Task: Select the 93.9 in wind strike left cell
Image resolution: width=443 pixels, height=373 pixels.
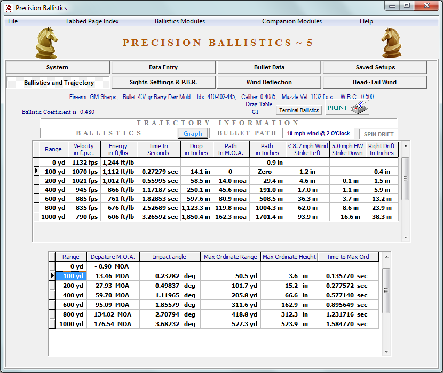Action: (x=307, y=217)
